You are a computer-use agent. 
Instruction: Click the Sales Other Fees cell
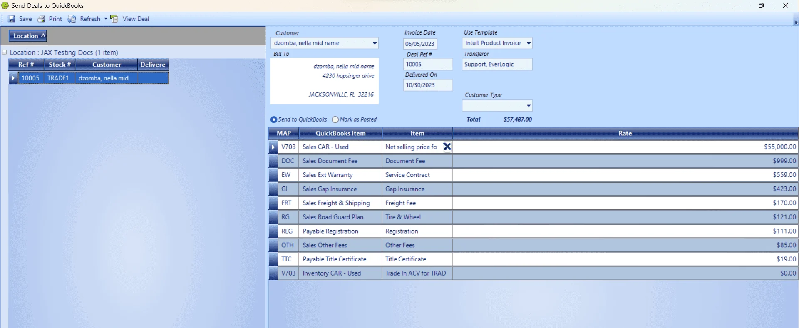[340, 245]
